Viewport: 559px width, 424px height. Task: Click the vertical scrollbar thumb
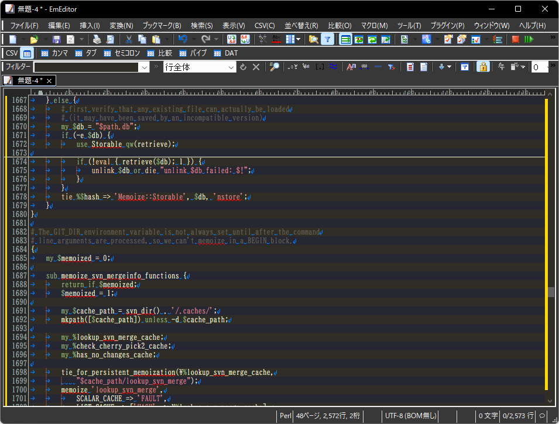551,292
